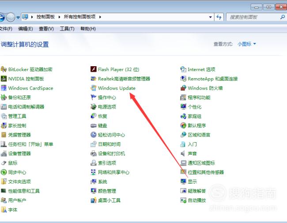
Task: Open the BitLocker drive encryption icon
Action: click(x=4, y=69)
